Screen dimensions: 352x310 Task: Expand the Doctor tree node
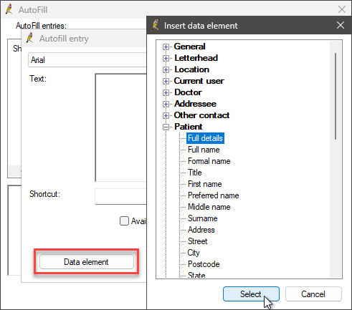click(166, 92)
